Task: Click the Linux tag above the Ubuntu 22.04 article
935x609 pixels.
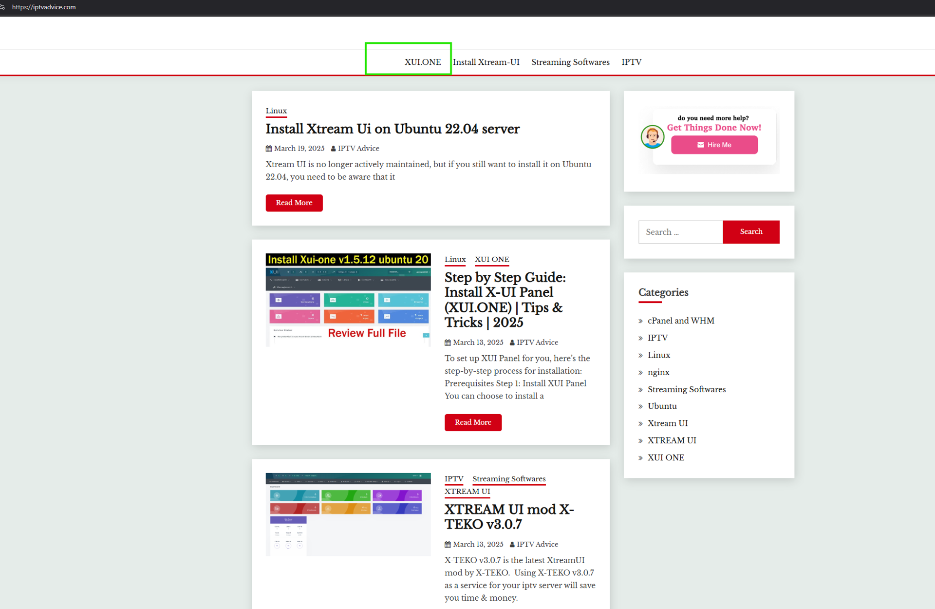Action: [x=276, y=111]
